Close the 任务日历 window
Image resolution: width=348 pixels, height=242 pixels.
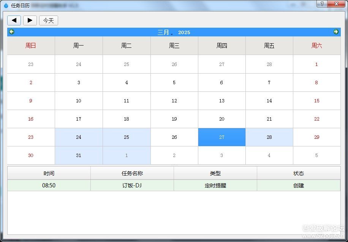point(337,4)
